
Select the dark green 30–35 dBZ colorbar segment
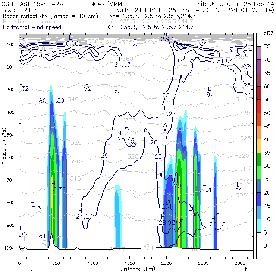coord(258,159)
